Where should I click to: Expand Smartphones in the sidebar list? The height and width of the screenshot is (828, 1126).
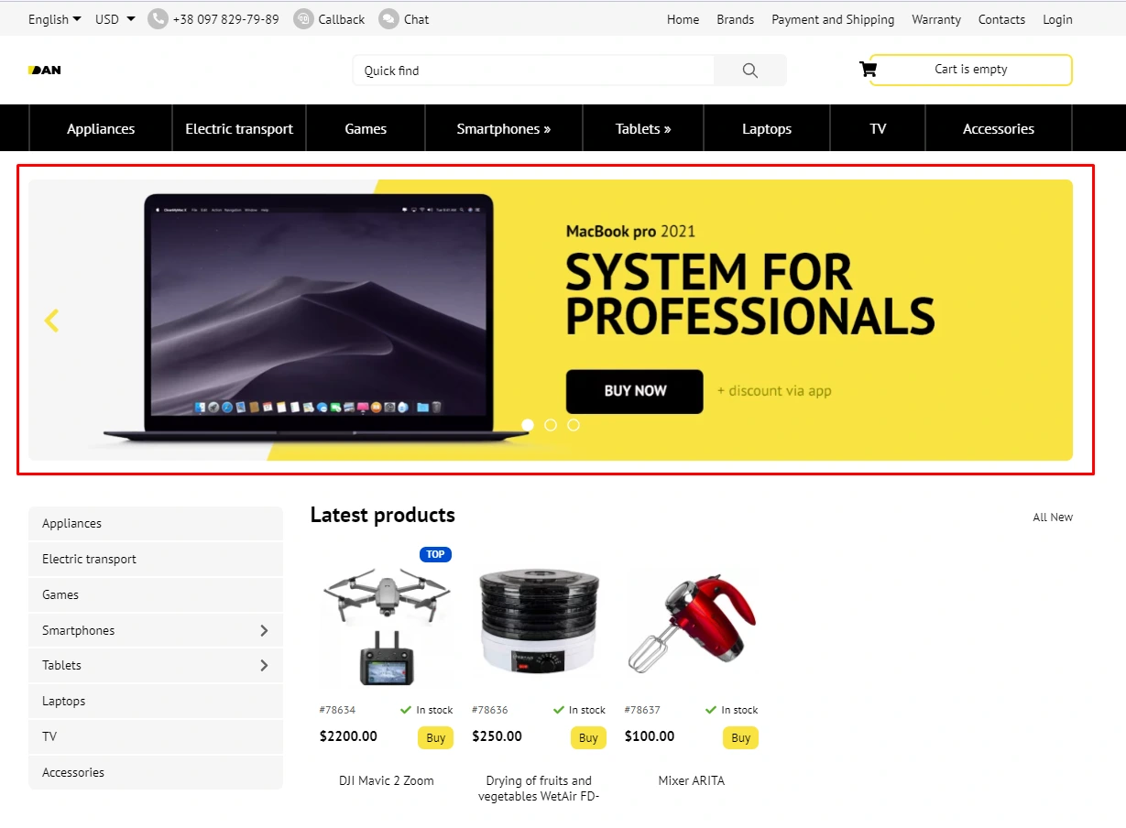point(264,630)
